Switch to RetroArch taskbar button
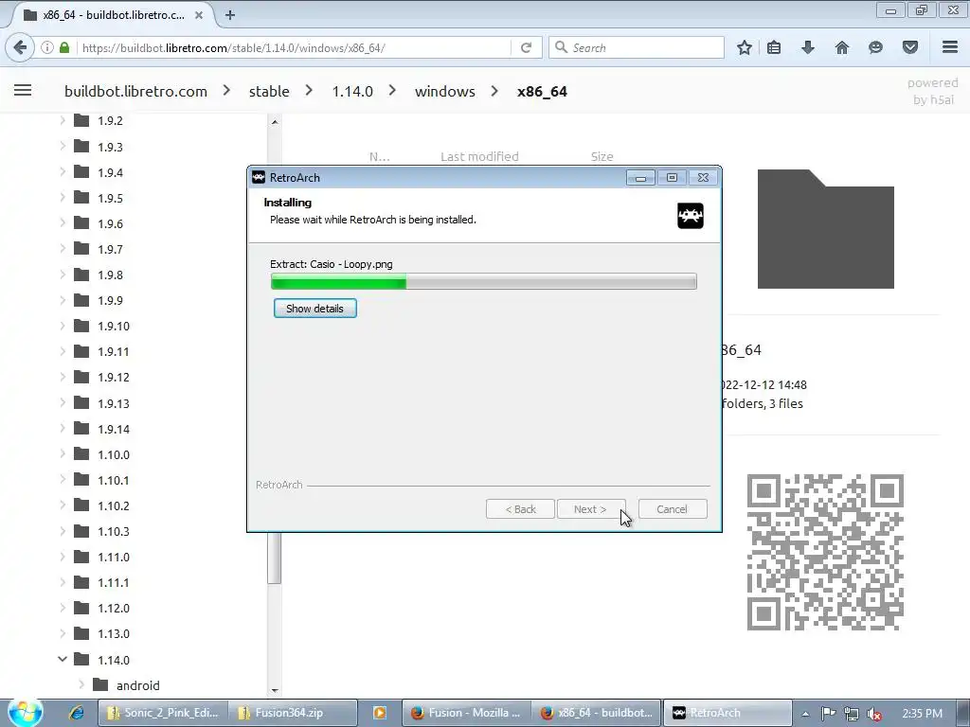 (727, 713)
